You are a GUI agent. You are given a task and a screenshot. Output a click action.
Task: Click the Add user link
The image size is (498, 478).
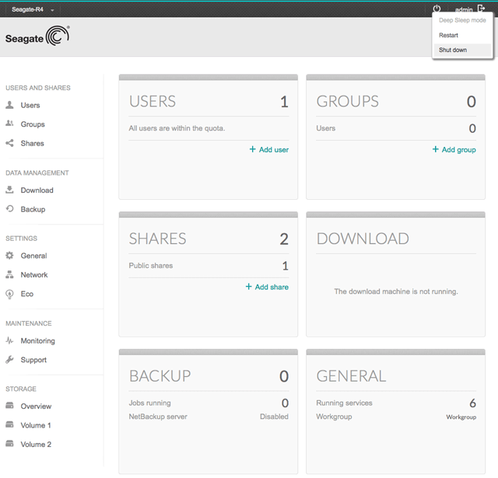click(269, 149)
